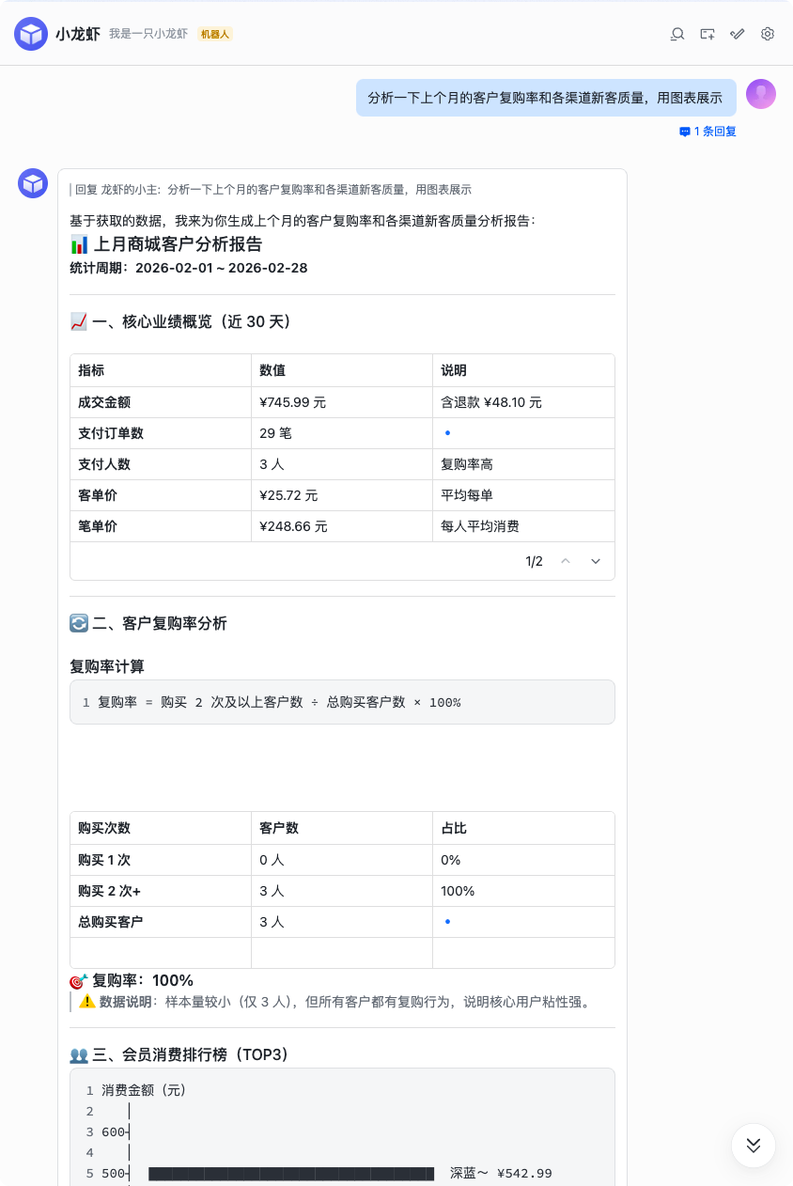The width and height of the screenshot is (793, 1186).
Task: Click the 二、客户复购率分析 heading
Action: pos(148,623)
